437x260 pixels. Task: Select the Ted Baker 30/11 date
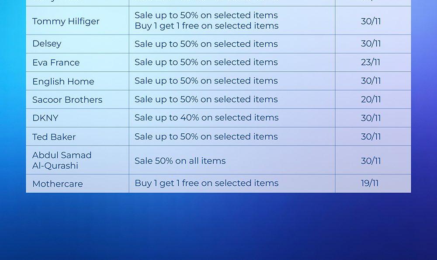[371, 137]
